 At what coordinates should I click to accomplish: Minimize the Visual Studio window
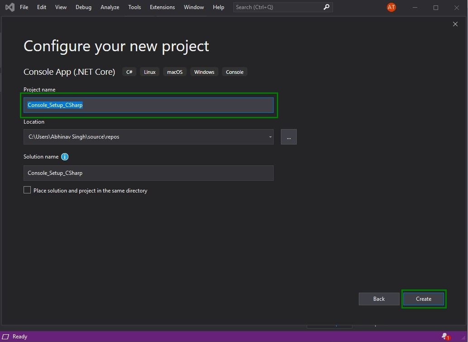pos(415,7)
